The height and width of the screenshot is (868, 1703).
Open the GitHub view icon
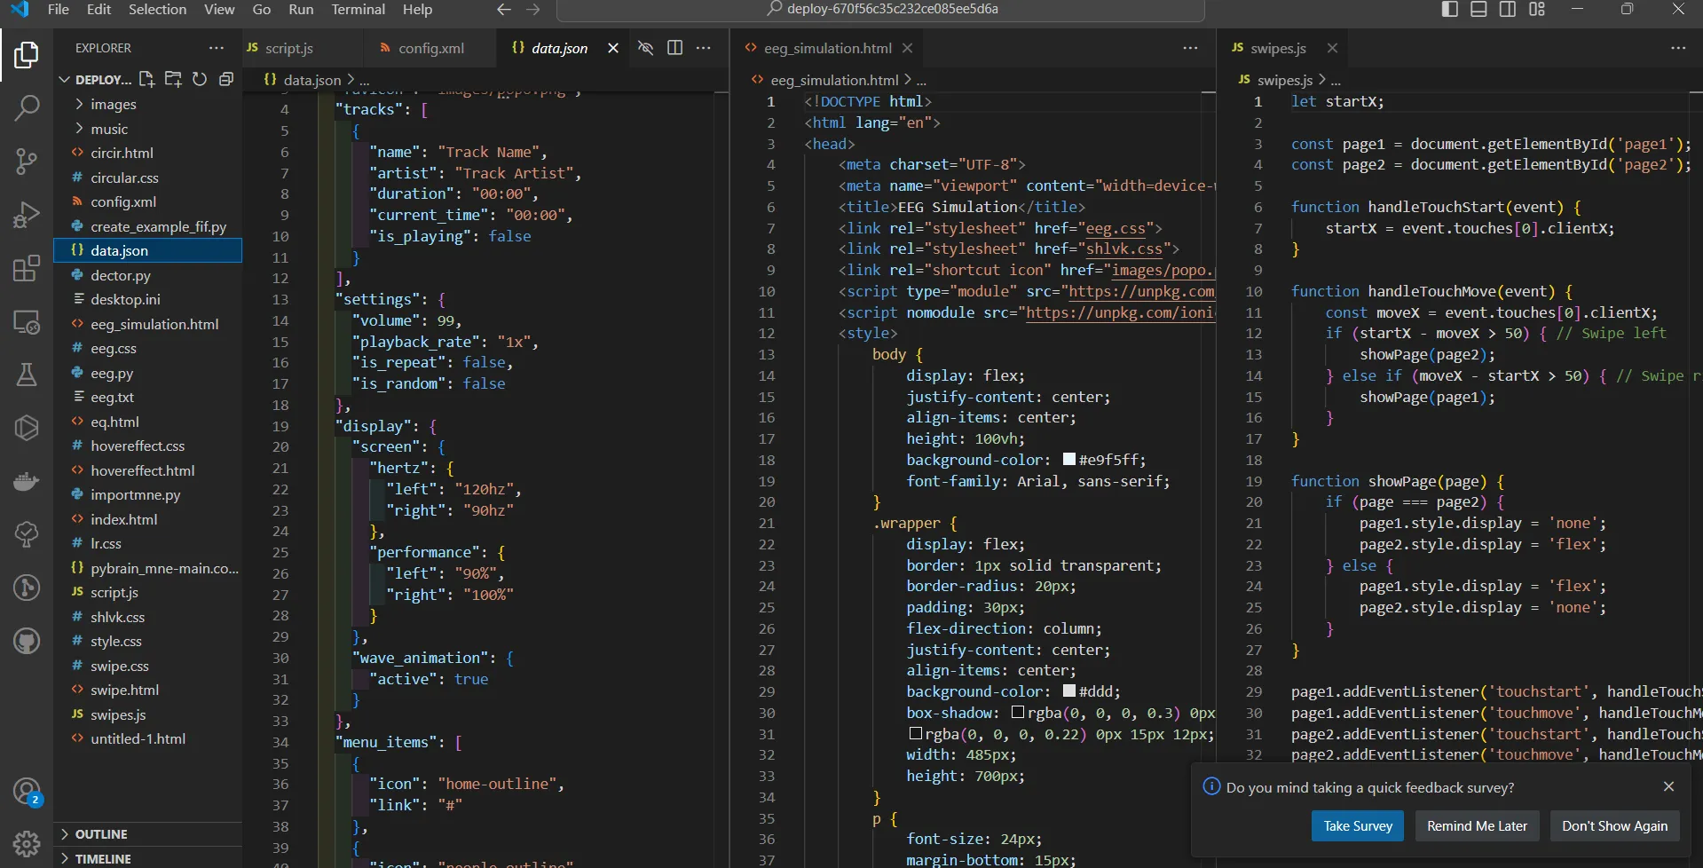click(27, 641)
